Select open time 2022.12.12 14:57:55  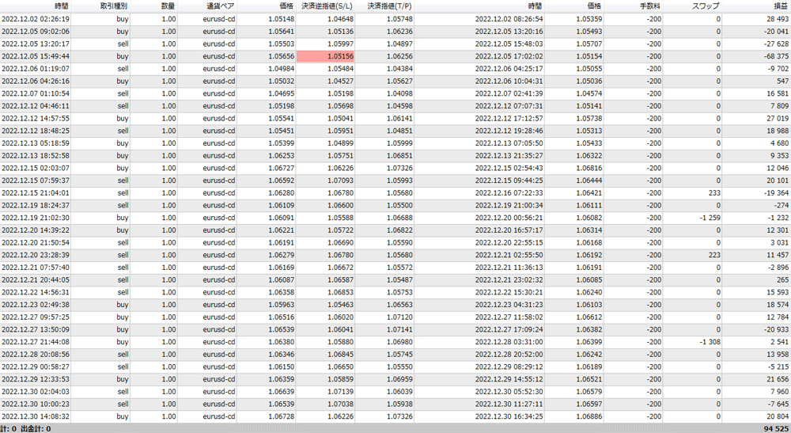(x=36, y=118)
